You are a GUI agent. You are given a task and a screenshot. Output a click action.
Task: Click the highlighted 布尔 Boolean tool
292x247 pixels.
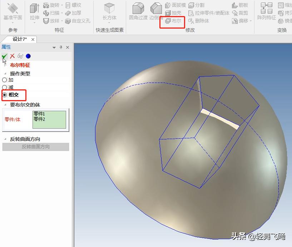[x=172, y=21]
